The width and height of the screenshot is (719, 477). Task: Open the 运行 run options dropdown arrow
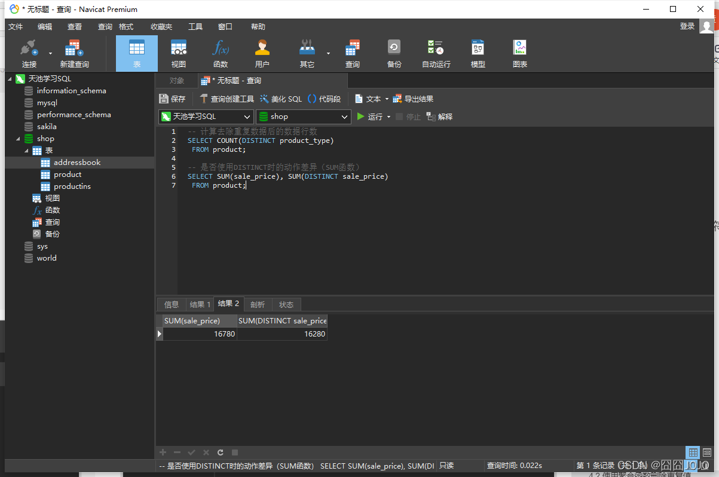point(389,117)
